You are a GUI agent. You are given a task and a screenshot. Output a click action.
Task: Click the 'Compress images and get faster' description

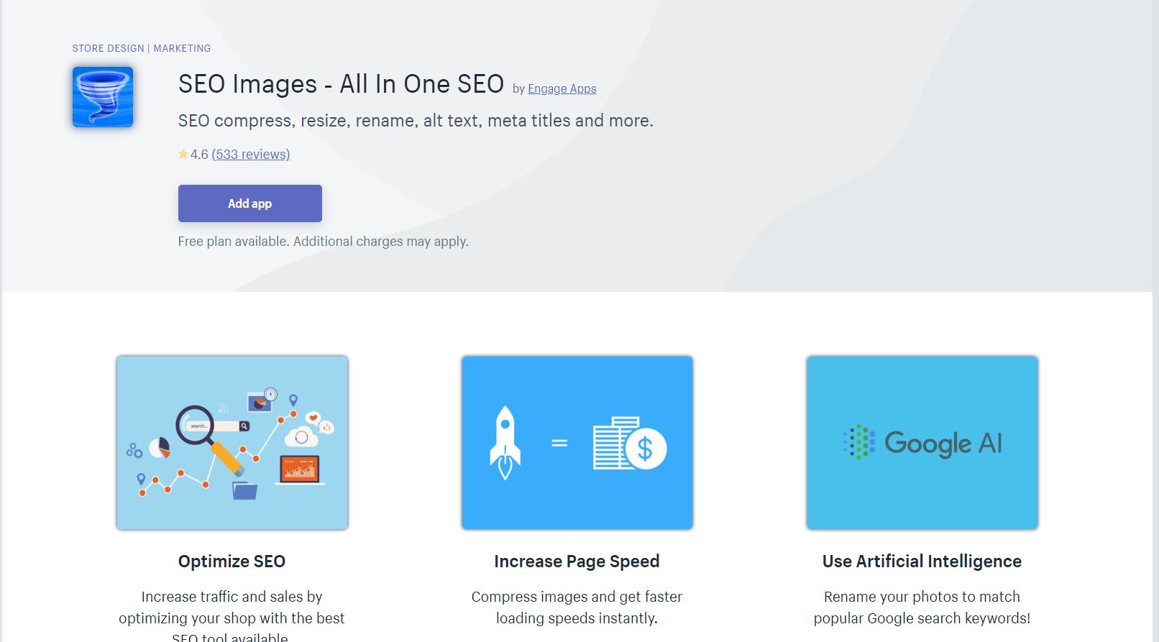click(x=577, y=607)
